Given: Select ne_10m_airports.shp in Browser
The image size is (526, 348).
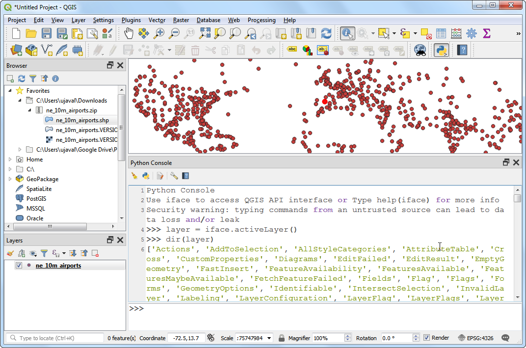Looking at the screenshot, I should (x=82, y=120).
